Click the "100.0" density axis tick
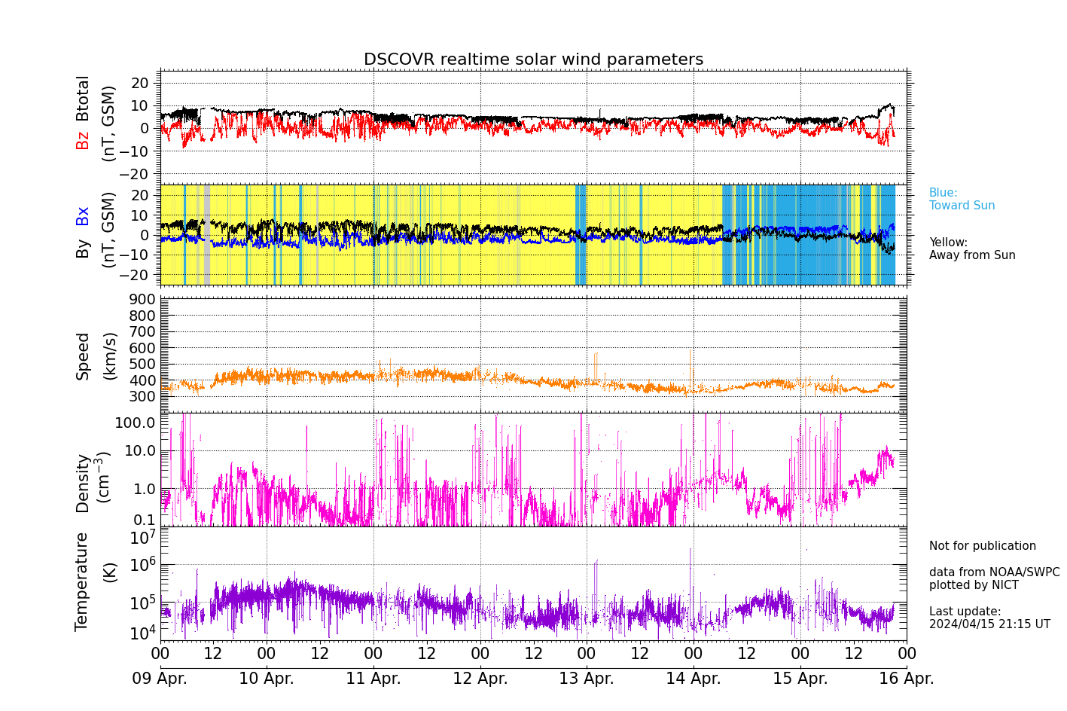The image size is (1067, 711). point(136,423)
